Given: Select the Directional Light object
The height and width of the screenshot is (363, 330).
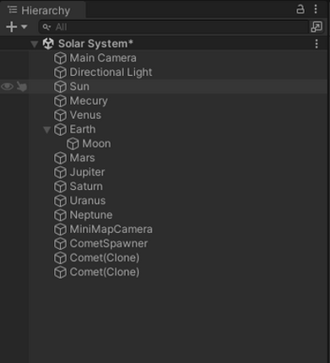Looking at the screenshot, I should tap(111, 73).
